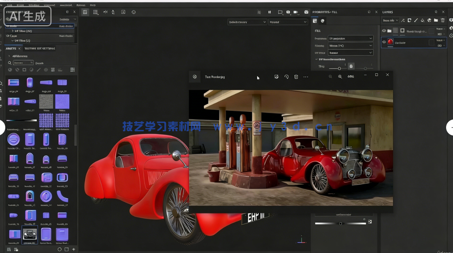This screenshot has height=253, width=453.
Task: Create a new folder in the Layers panel
Action: 435,20
